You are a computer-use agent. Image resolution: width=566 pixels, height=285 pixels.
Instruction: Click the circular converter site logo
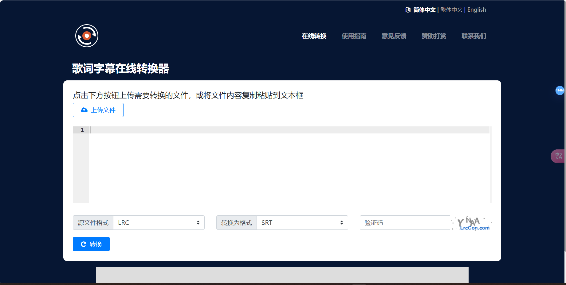(x=87, y=36)
